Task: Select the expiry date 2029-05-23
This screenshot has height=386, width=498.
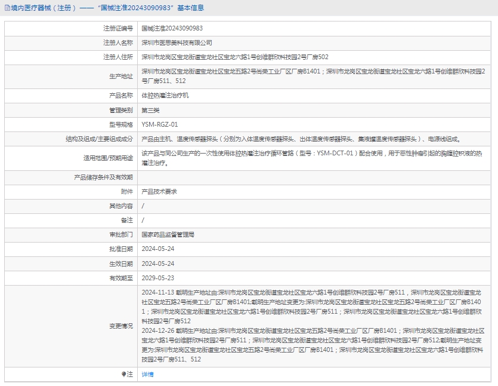Action: pos(157,278)
